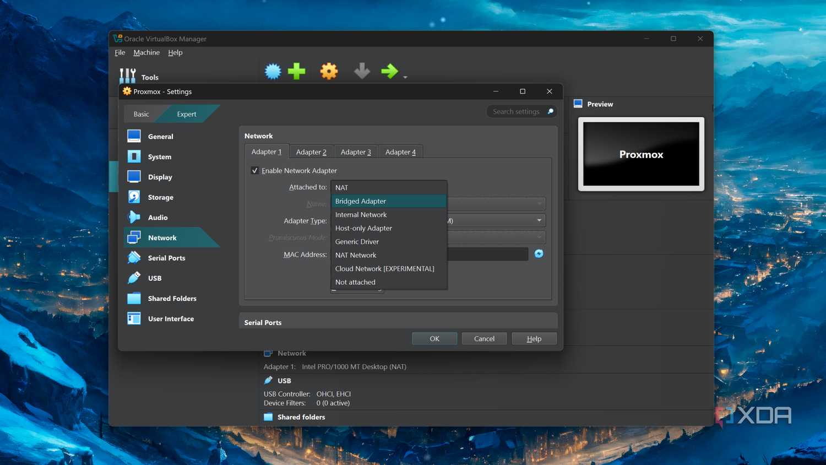Click the search magnifier icon in settings
826x465 pixels.
point(550,111)
